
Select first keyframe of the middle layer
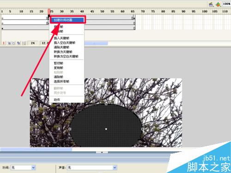2,24
